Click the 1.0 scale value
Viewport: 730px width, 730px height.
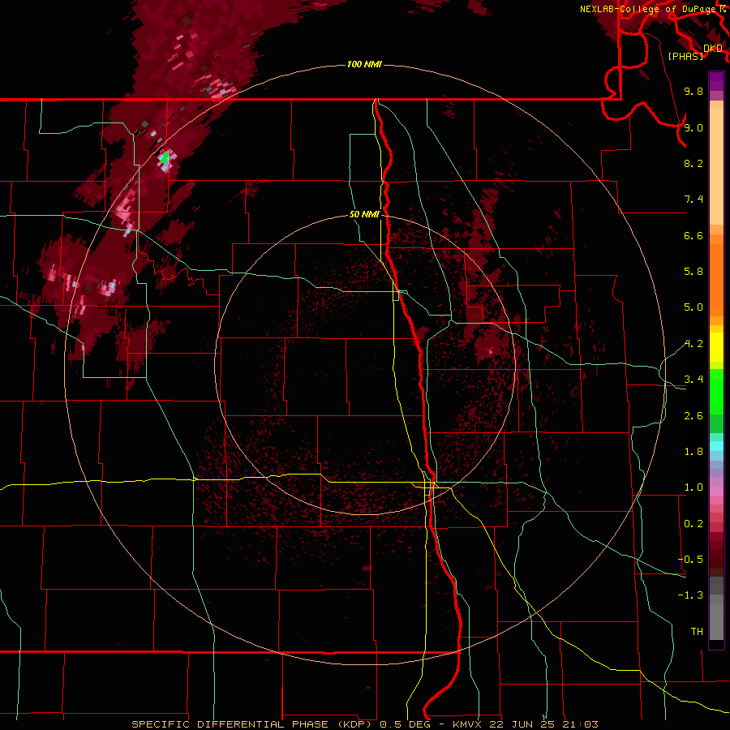(693, 487)
